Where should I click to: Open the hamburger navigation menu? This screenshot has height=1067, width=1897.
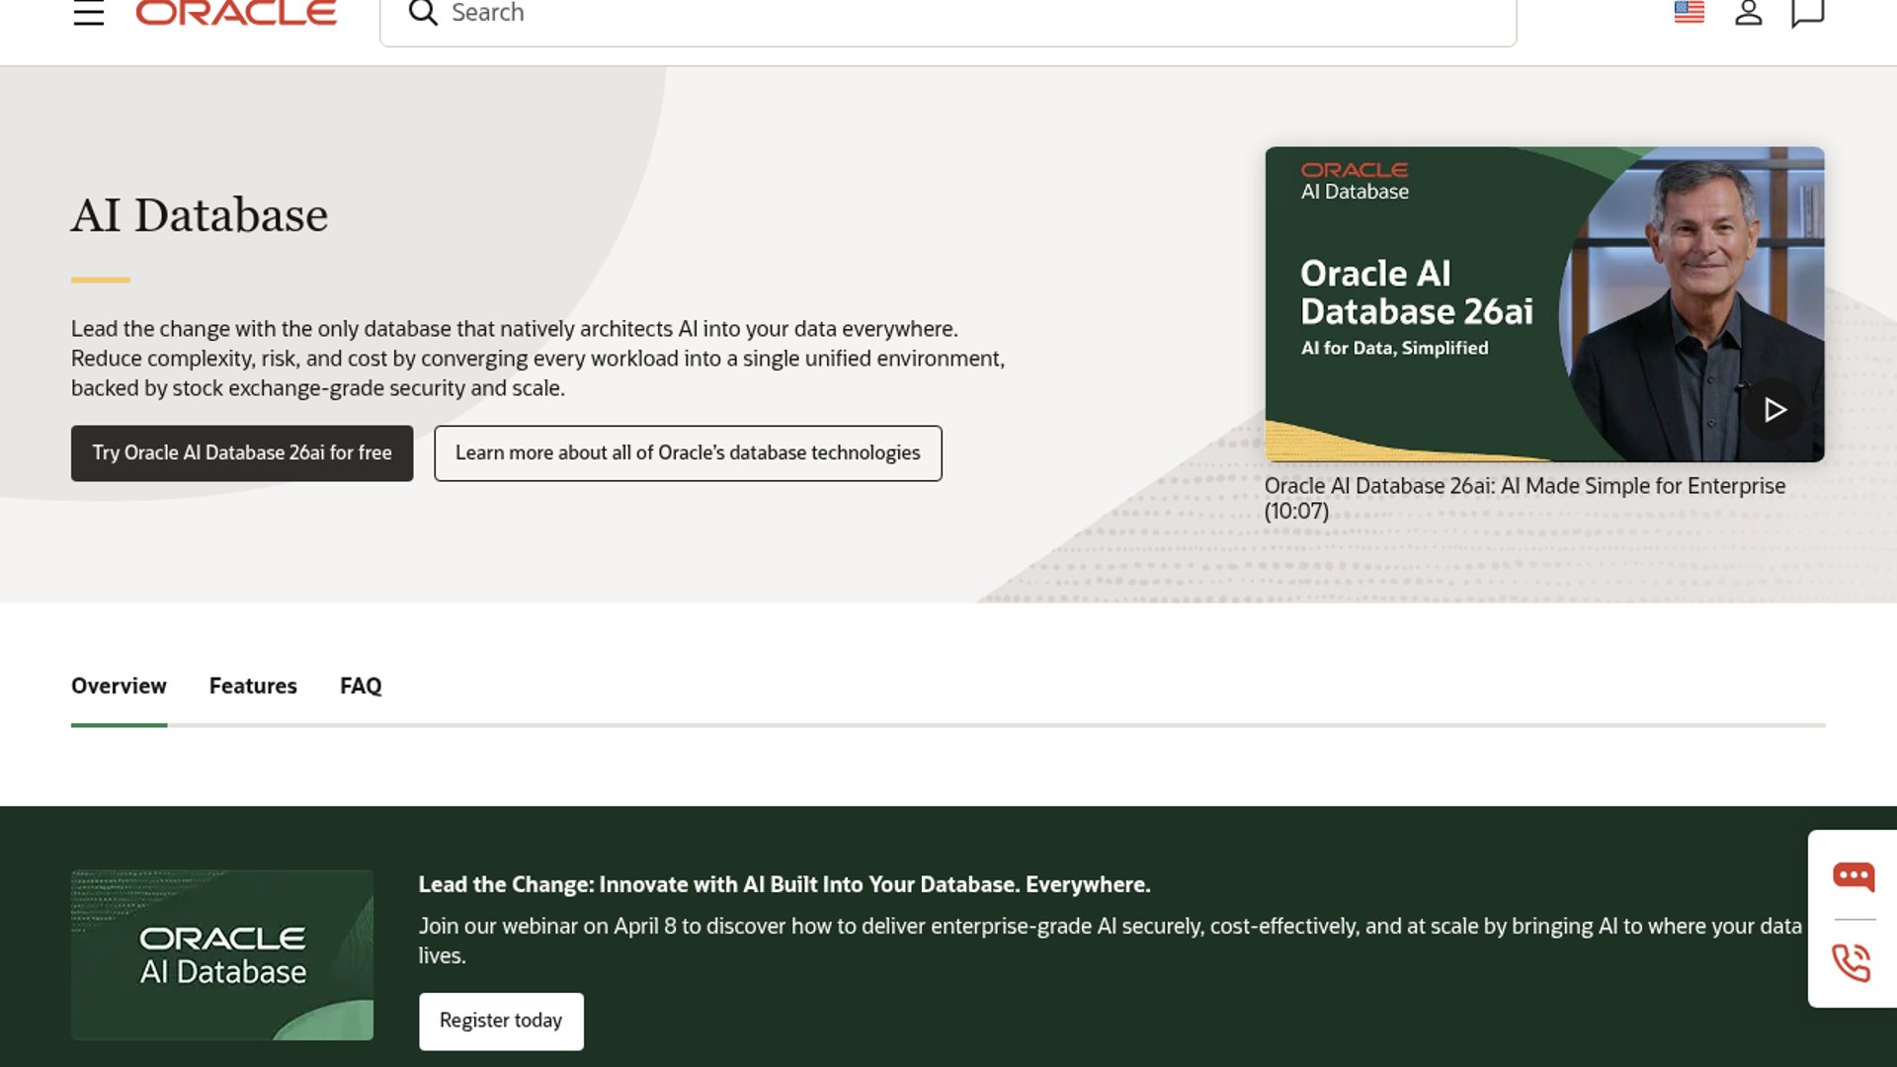click(89, 13)
